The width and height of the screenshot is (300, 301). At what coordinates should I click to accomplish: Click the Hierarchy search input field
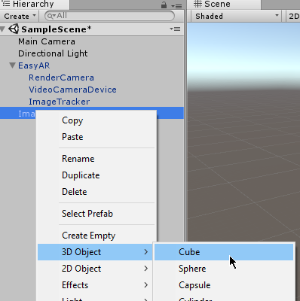pyautogui.click(x=109, y=16)
